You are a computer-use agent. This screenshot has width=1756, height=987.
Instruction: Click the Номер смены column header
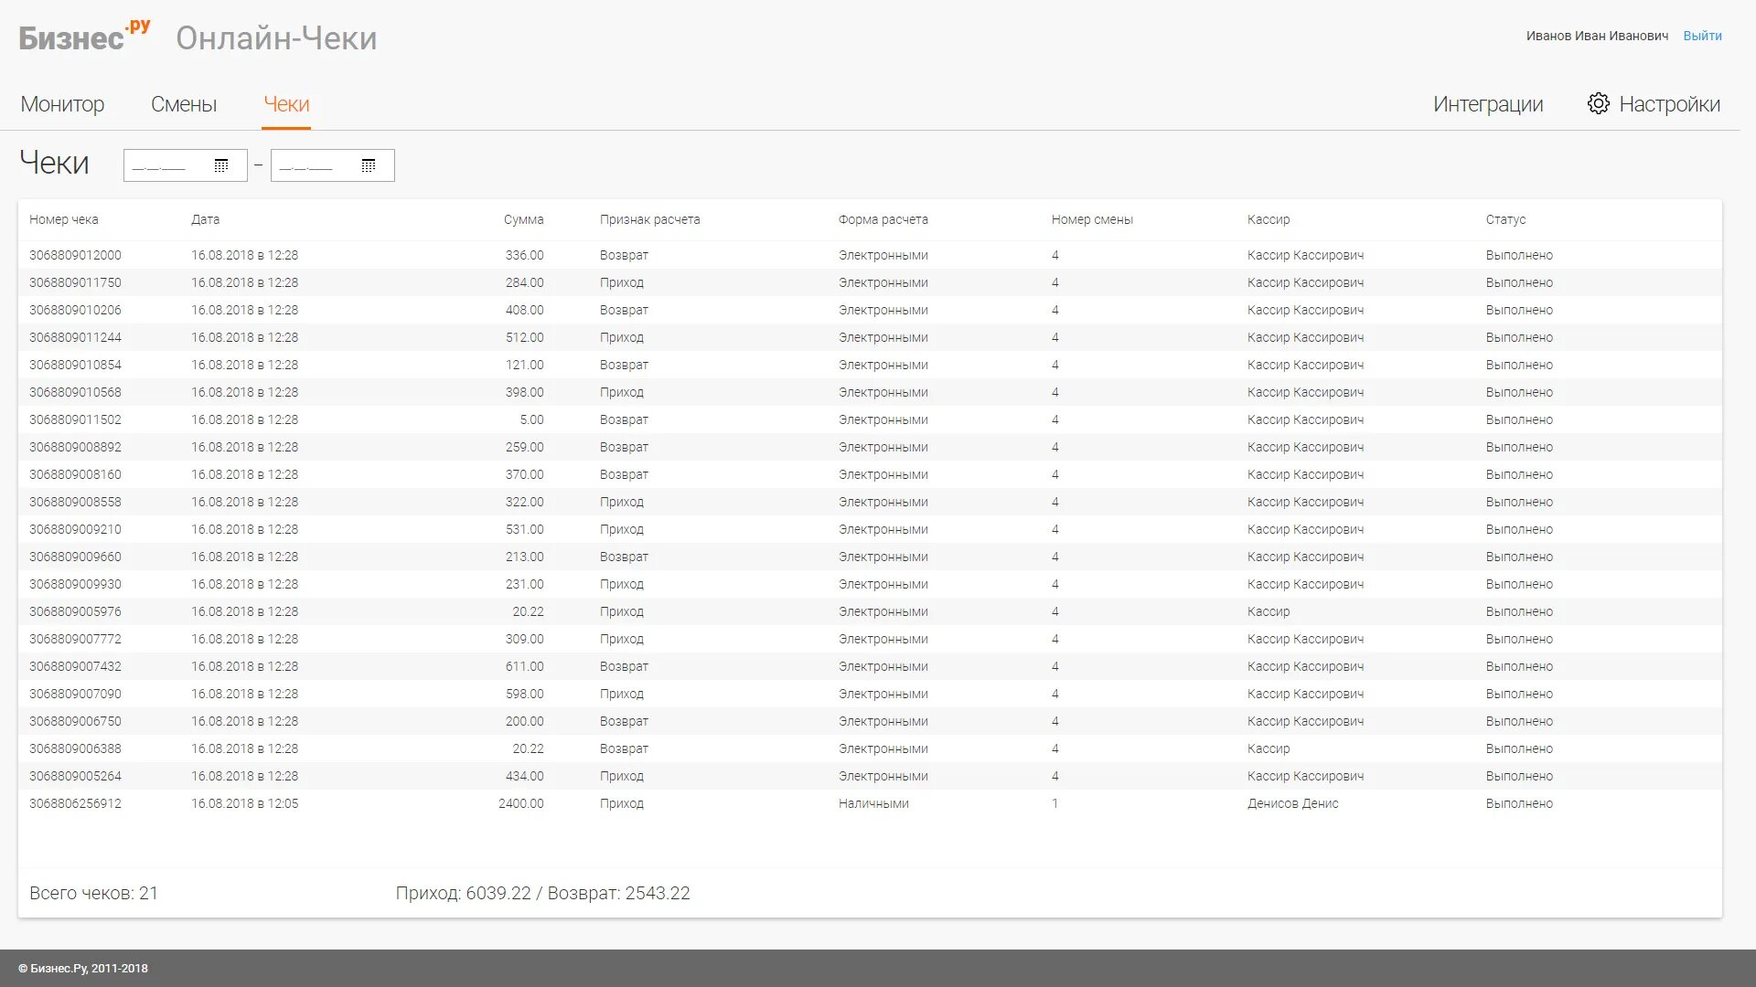1092,219
